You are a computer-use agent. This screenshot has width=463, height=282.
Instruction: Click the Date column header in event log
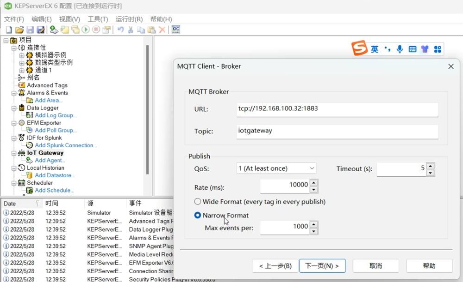click(21, 204)
